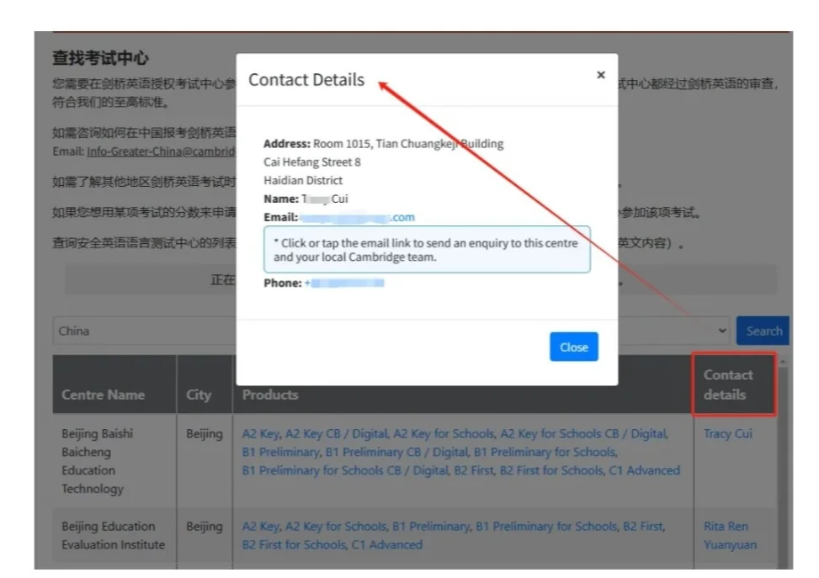This screenshot has width=819, height=578.
Task: Click the Contact details column header
Action: click(728, 384)
